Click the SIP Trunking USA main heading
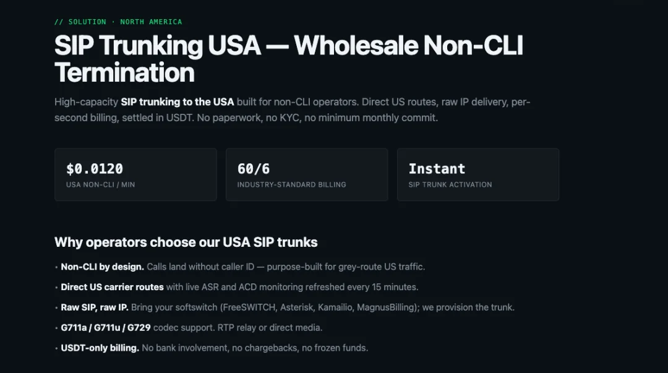 coord(289,59)
